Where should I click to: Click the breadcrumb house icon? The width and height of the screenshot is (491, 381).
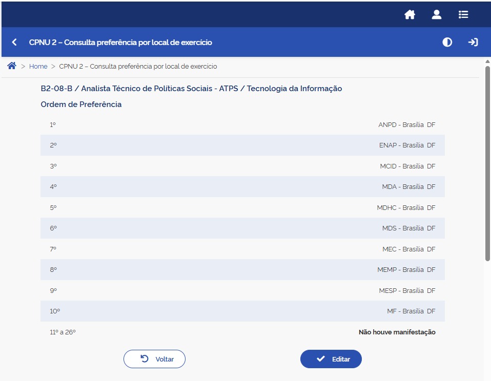pyautogui.click(x=12, y=66)
